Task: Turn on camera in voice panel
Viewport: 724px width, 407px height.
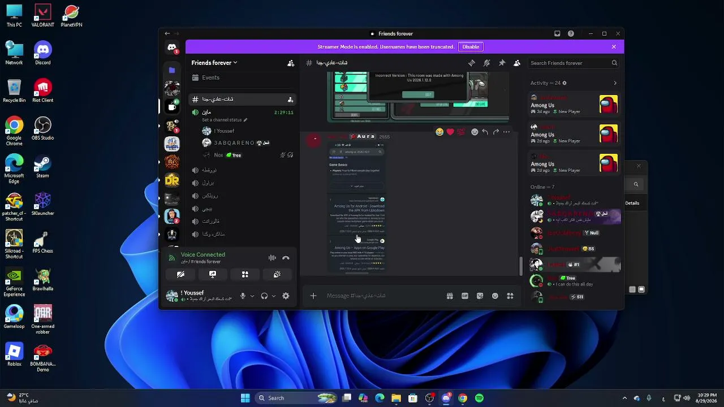Action: pyautogui.click(x=180, y=274)
